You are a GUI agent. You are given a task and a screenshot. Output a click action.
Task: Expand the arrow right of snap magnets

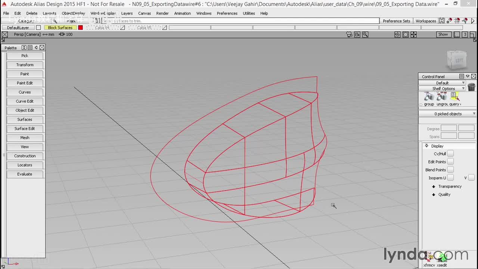coord(473,21)
